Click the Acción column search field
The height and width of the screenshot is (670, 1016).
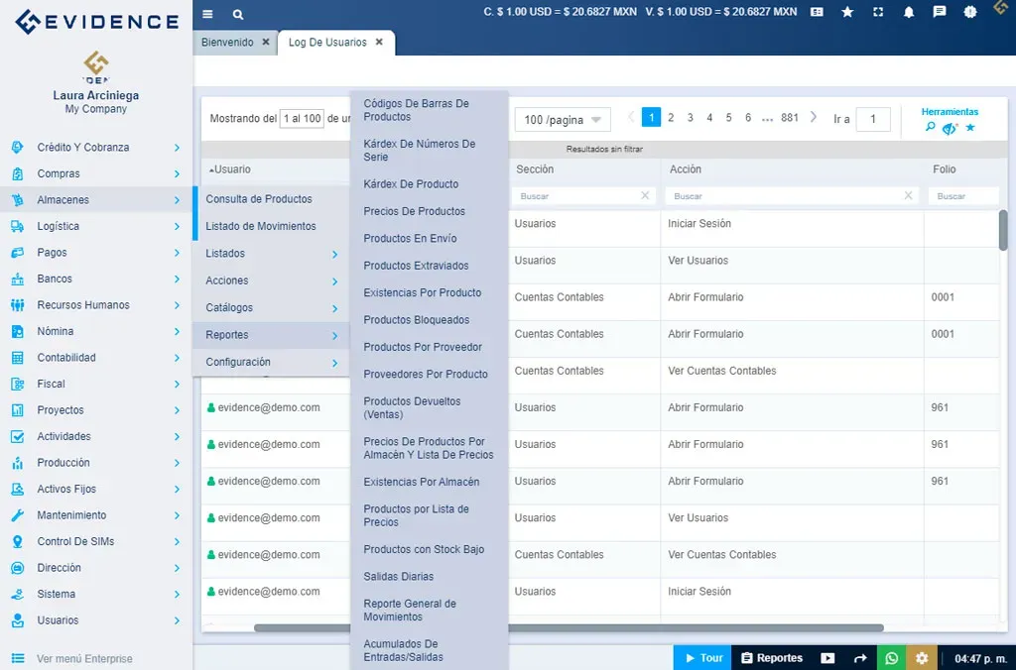point(784,196)
